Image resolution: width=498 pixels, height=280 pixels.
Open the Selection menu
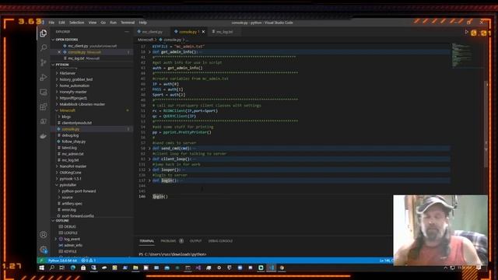(x=77, y=23)
